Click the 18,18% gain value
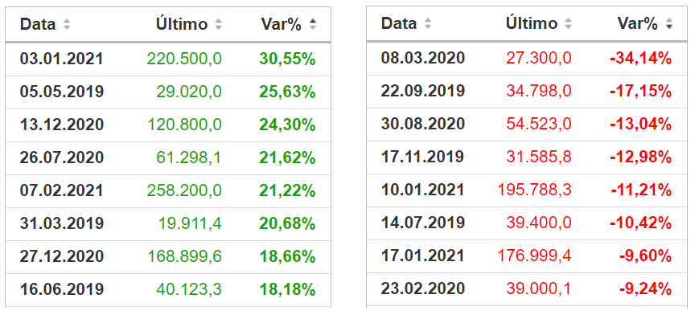 click(287, 289)
